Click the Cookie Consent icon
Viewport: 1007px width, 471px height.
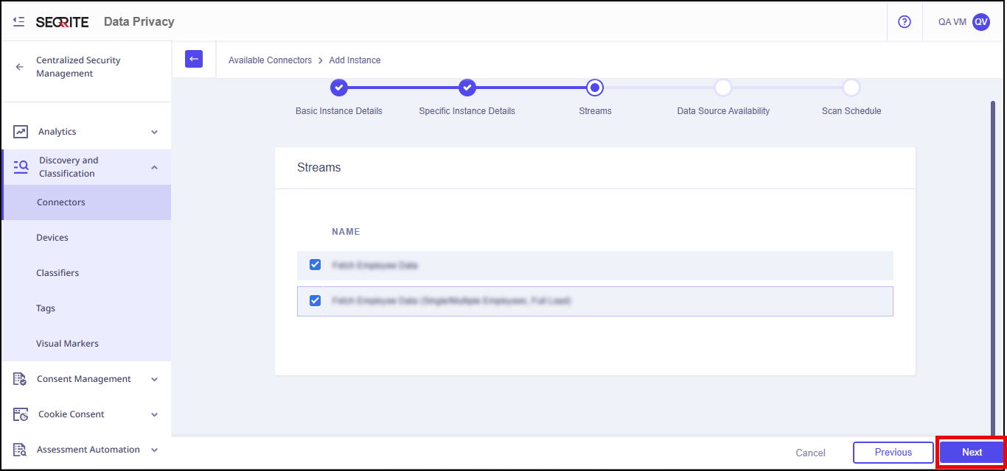coord(21,414)
